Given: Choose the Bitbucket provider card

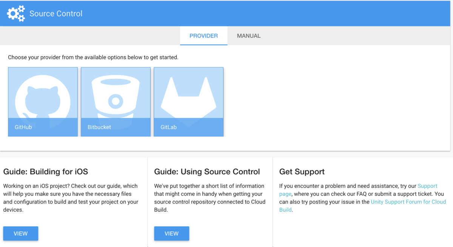Looking at the screenshot, I should coord(116,102).
